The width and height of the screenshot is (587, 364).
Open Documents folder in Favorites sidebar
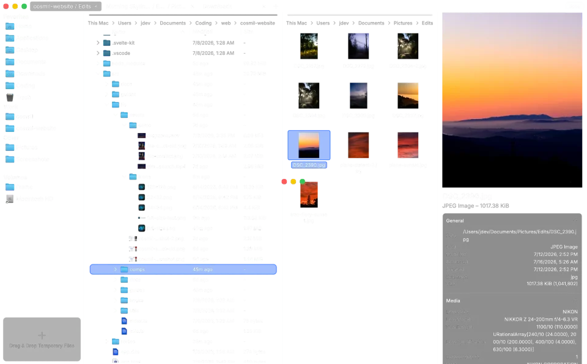tap(26, 62)
